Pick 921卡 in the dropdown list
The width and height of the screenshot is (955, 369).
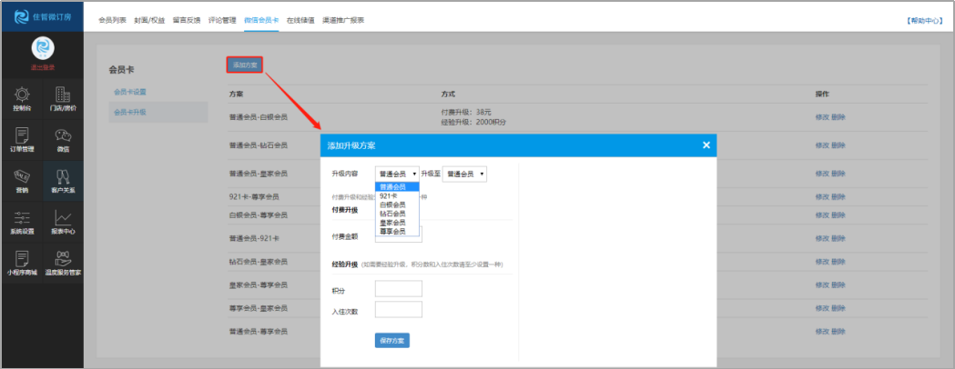389,195
